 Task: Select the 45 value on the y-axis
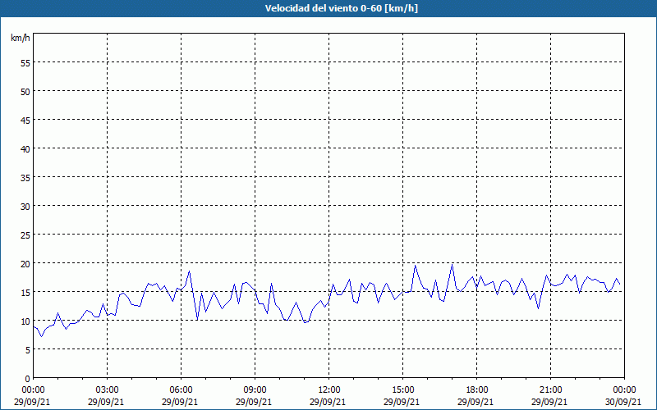[x=25, y=120]
